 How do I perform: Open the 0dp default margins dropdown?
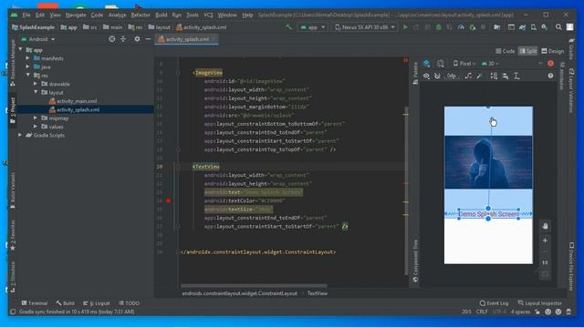tap(452, 76)
